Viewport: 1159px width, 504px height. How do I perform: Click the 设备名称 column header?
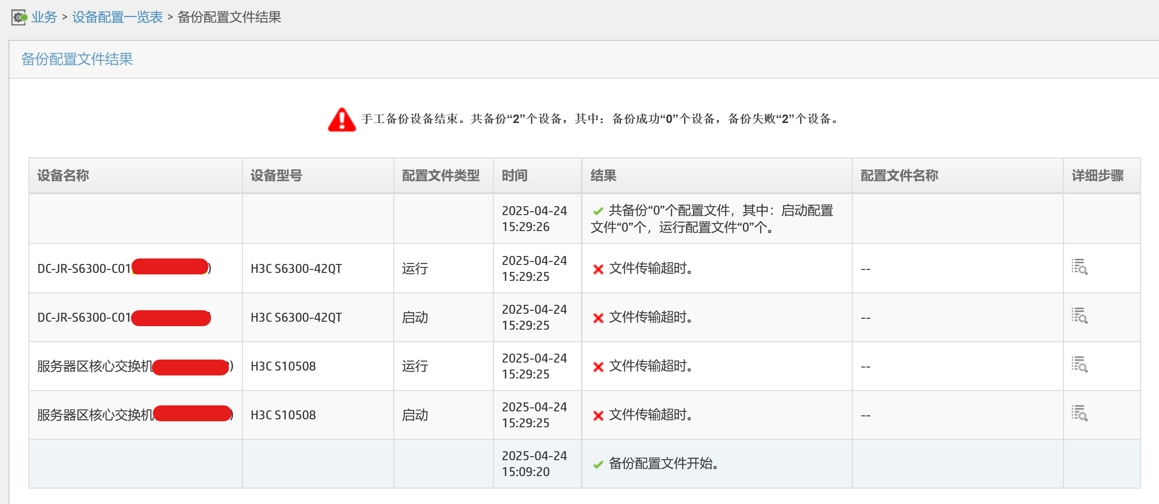click(63, 176)
